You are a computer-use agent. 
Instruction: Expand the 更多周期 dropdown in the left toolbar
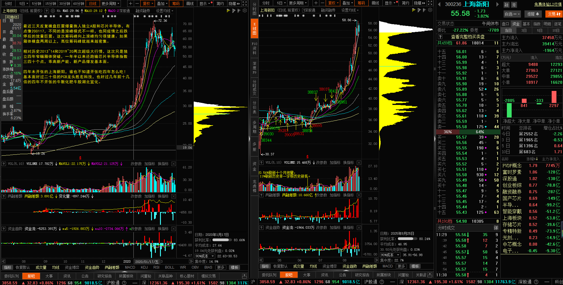click(x=110, y=4)
